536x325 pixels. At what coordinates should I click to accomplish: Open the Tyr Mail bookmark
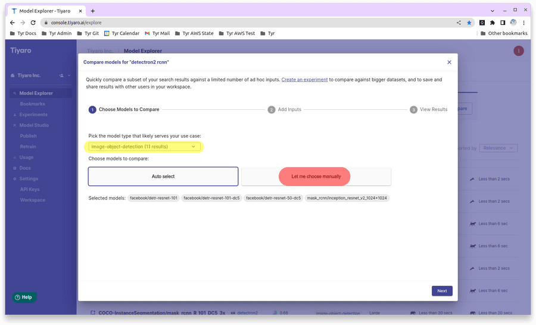157,33
